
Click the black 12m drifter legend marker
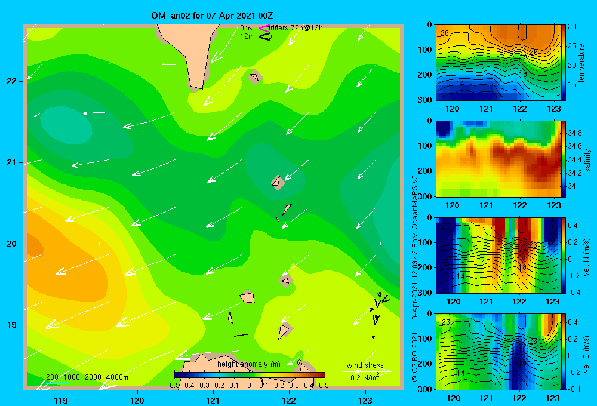pos(264,36)
